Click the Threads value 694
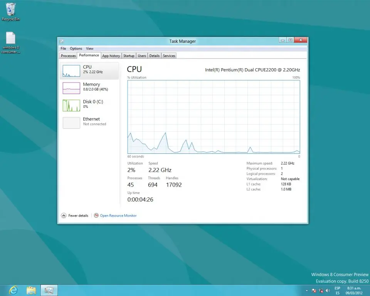 (x=153, y=185)
